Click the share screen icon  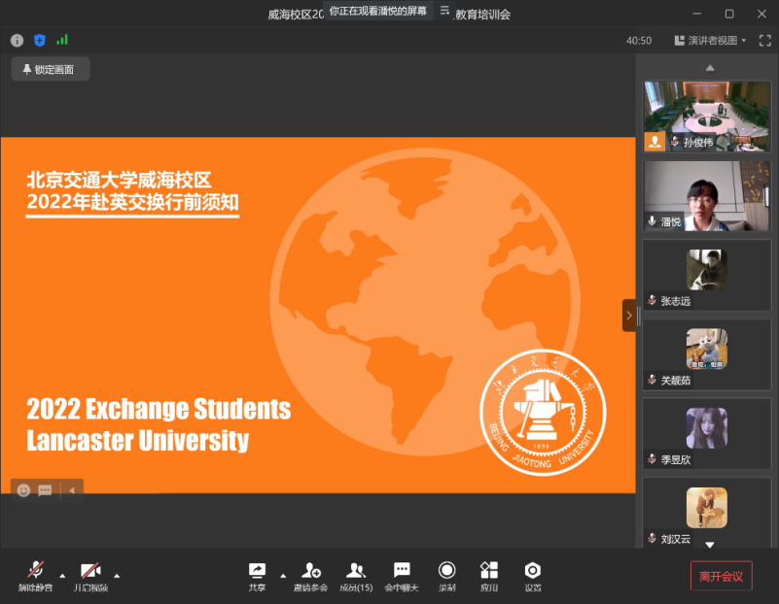tap(257, 571)
